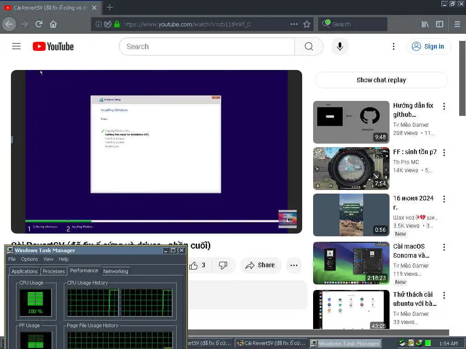This screenshot has height=349, width=466.
Task: Bookmark this page with the star icon
Action: 307,25
